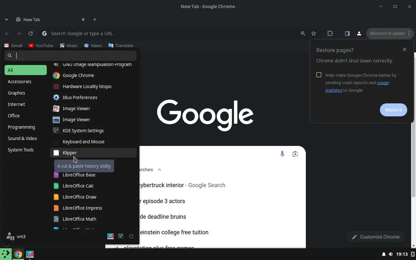Image resolution: width=416 pixels, height=260 pixels.
Task: Launch LibreOffice Base
Action: [x=93, y=175]
